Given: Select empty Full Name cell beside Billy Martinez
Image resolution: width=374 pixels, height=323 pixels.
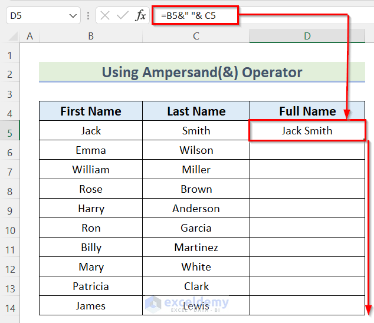Looking at the screenshot, I should (307, 247).
